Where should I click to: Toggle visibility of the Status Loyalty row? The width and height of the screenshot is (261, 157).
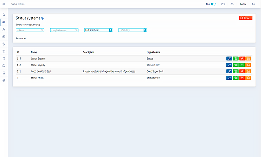[x=242, y=65]
